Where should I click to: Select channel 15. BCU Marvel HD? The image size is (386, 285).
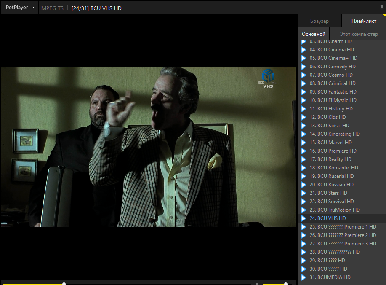tap(342, 142)
